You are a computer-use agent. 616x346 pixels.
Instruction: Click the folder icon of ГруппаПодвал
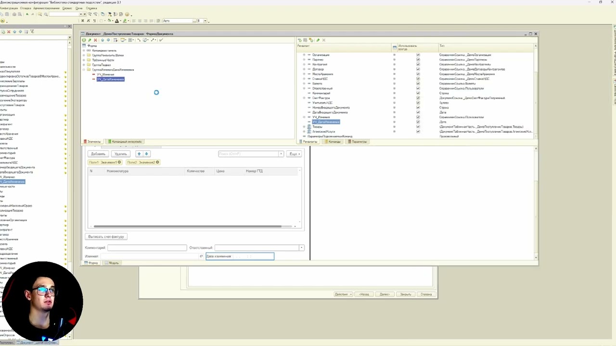[x=89, y=65]
